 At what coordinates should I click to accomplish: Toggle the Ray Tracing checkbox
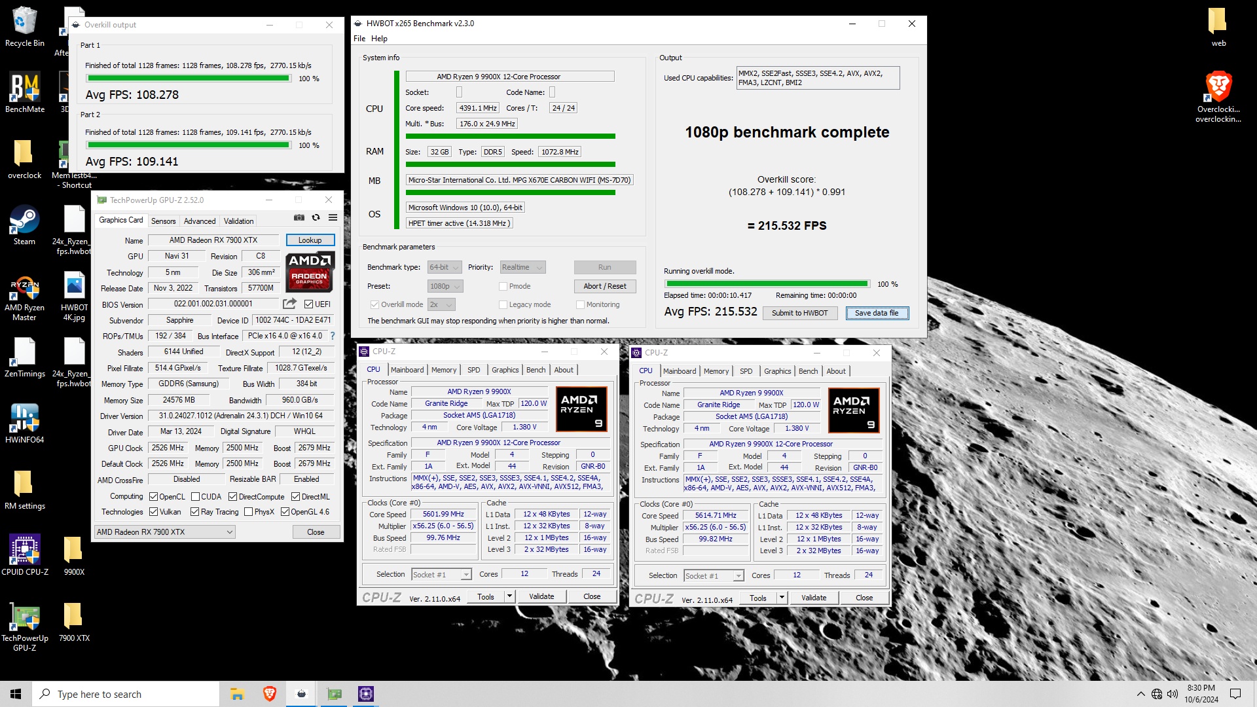pyautogui.click(x=195, y=512)
